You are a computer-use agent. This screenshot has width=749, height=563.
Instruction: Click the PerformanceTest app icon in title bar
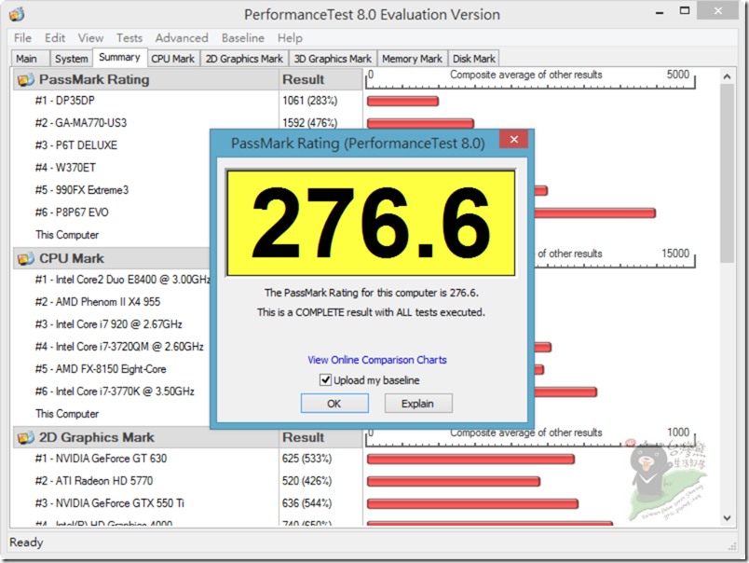pos(17,14)
